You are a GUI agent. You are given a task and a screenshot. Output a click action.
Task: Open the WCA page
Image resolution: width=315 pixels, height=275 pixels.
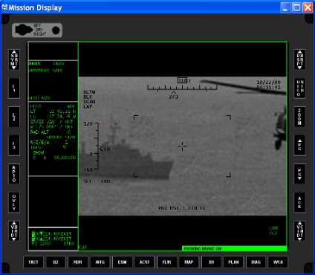[x=278, y=262]
